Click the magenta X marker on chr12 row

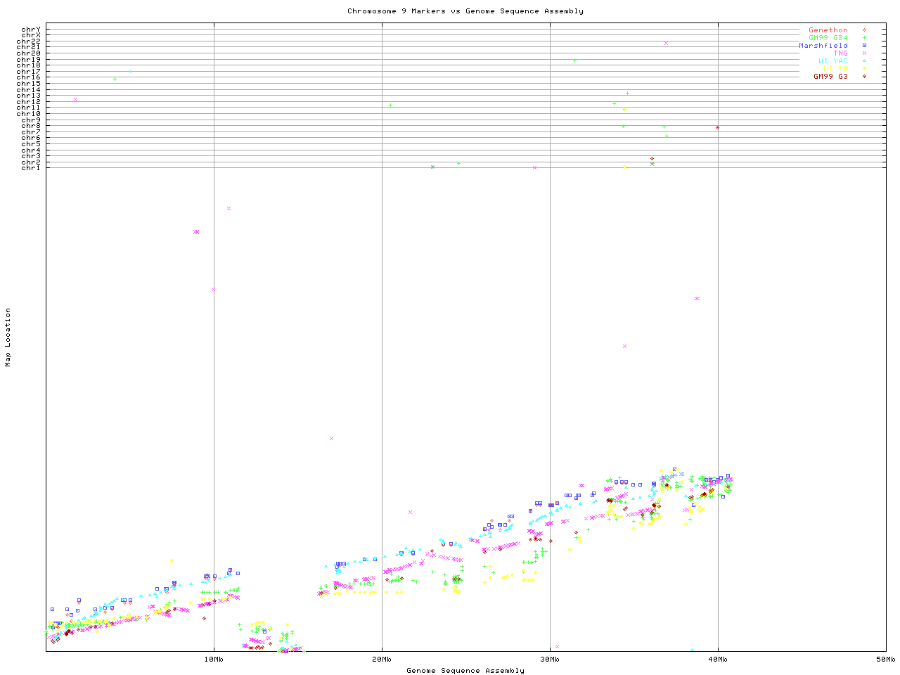[75, 99]
